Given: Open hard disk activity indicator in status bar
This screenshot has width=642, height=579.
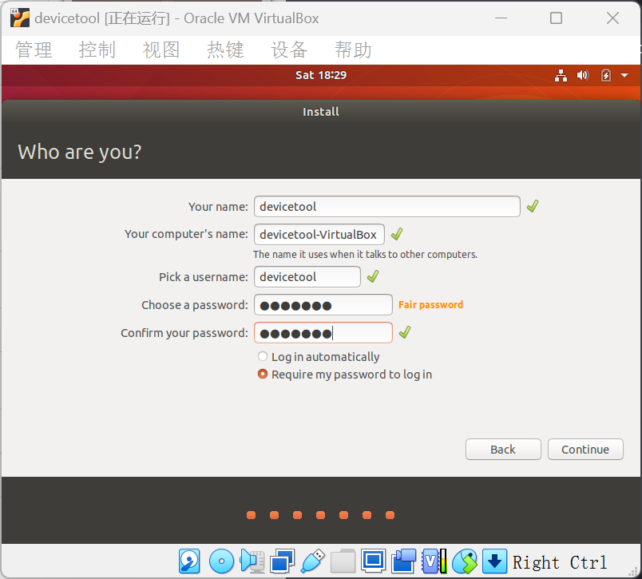Looking at the screenshot, I should [189, 561].
